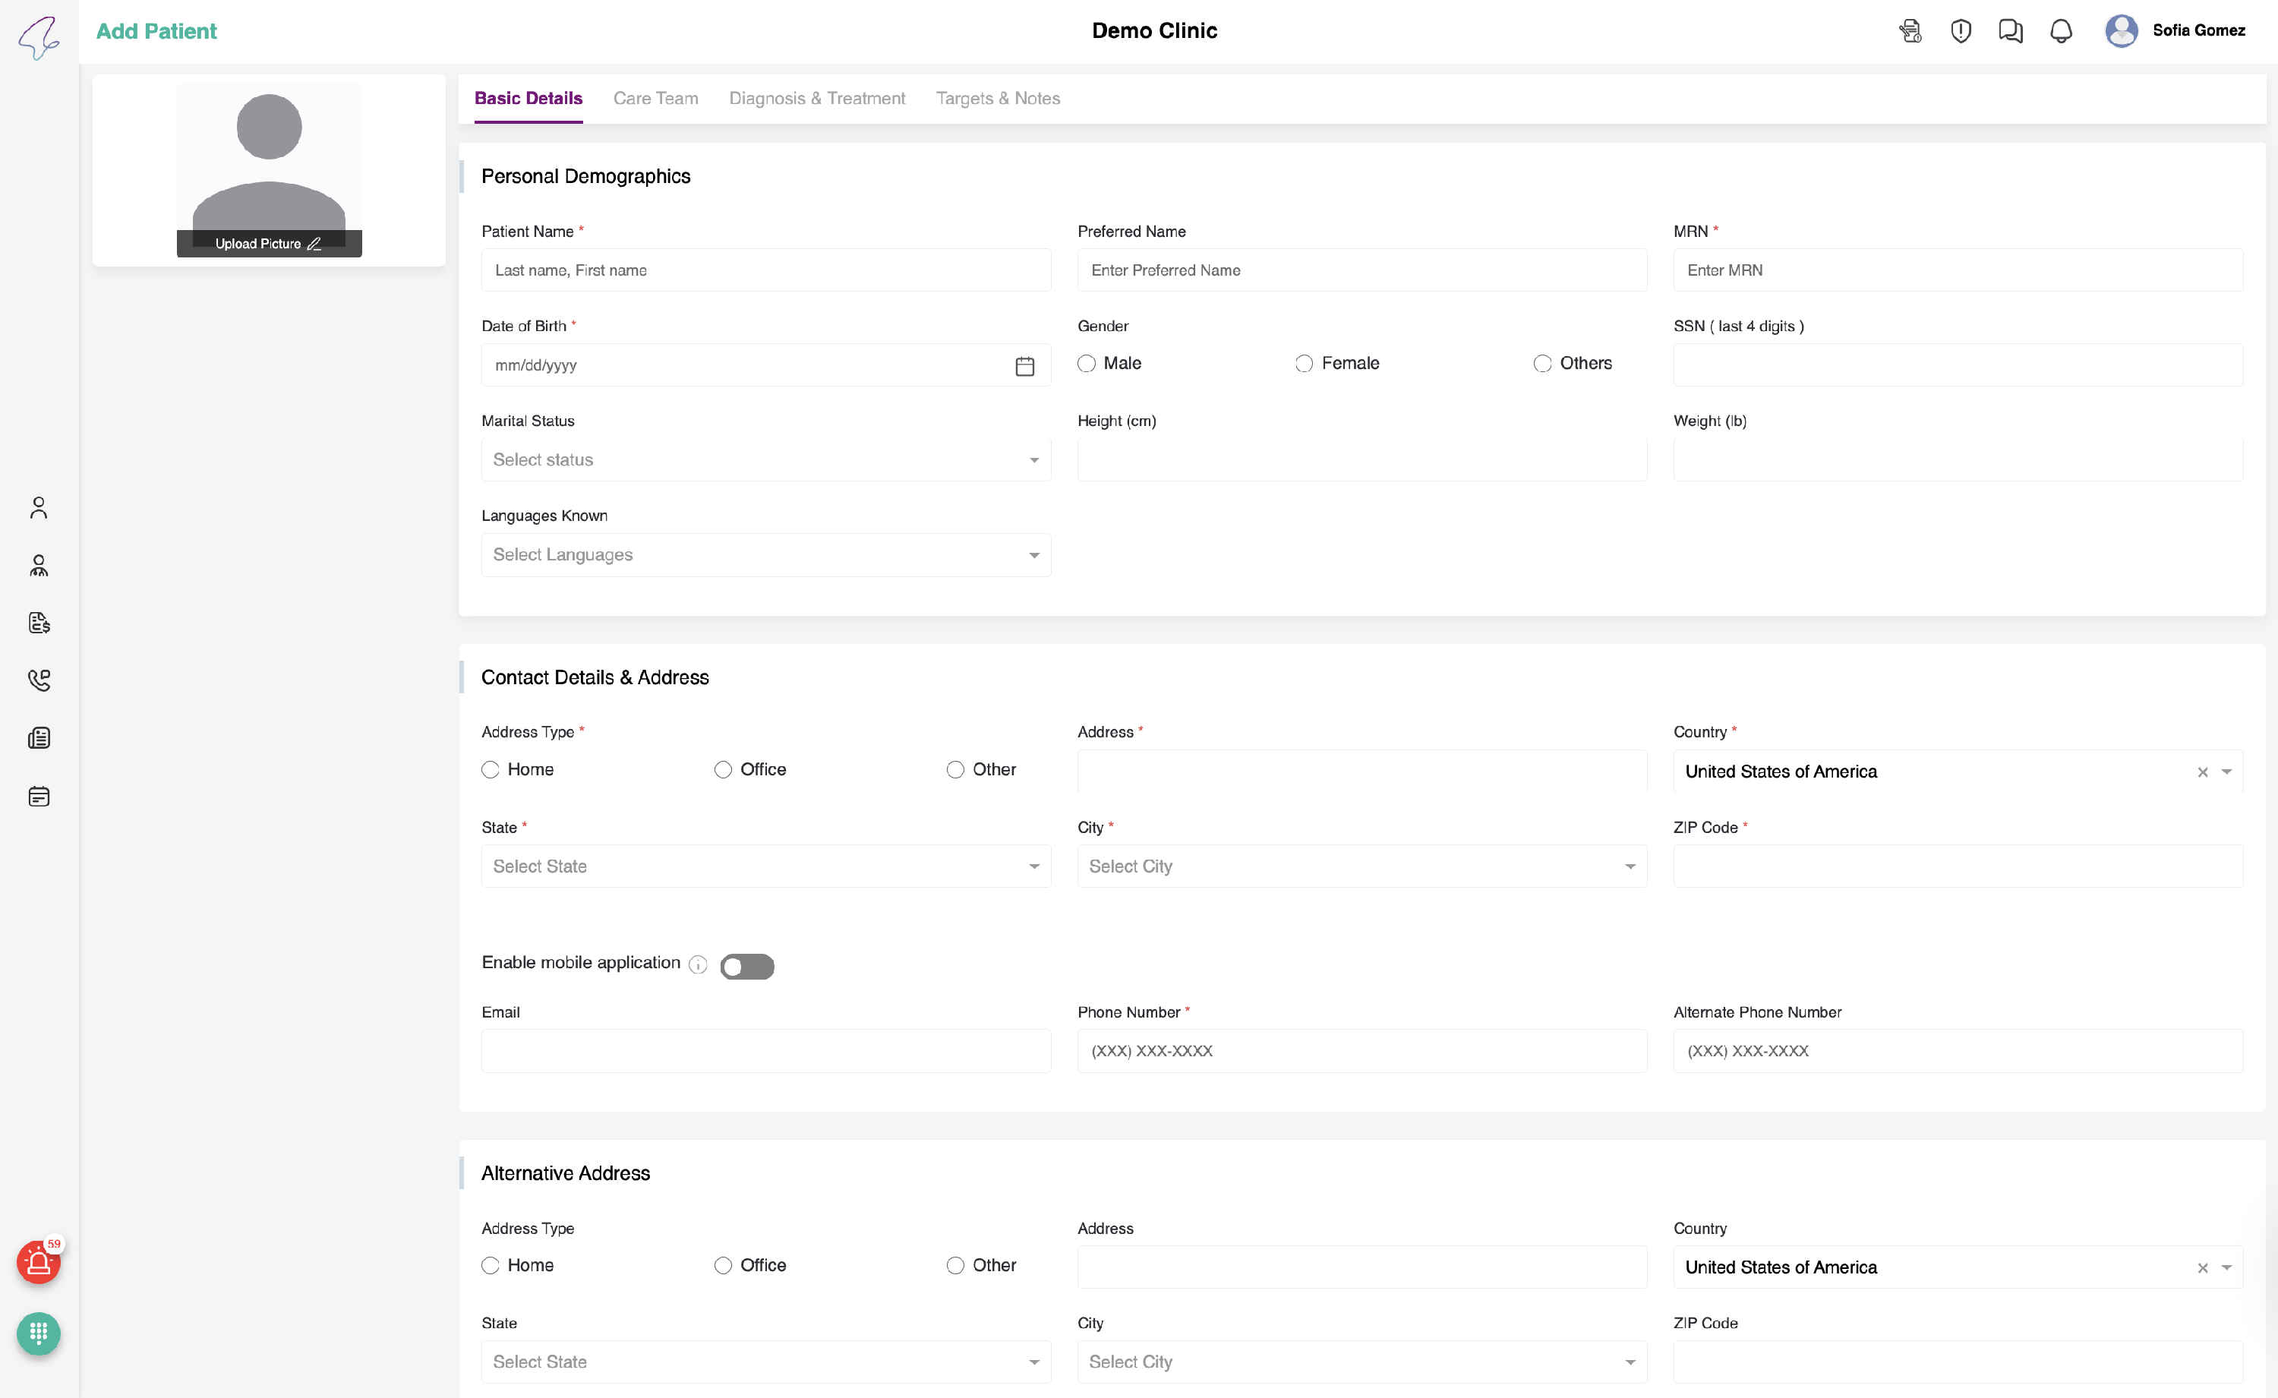Click the billing dollar icon in sidebar

point(39,623)
